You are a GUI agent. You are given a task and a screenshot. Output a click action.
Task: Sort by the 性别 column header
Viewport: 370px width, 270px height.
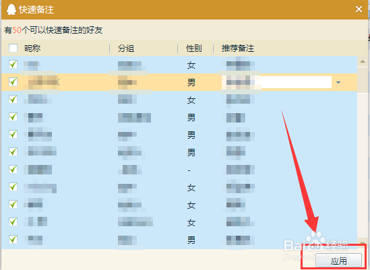194,48
